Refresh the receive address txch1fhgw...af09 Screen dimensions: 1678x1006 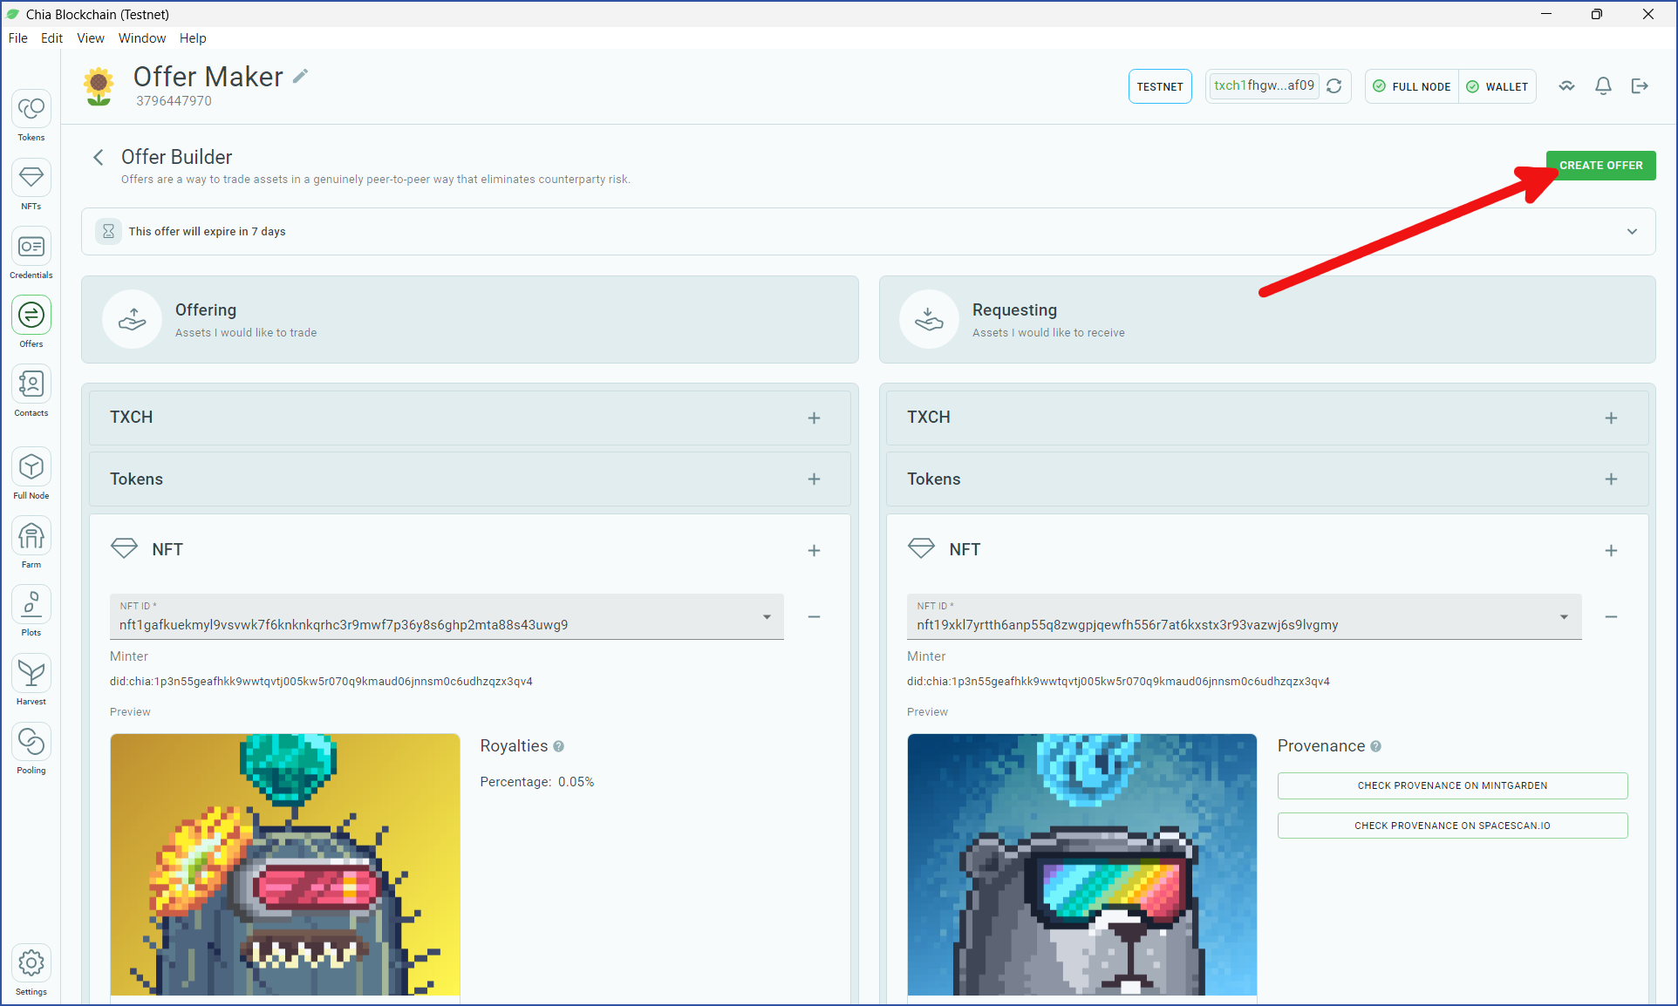click(x=1334, y=86)
